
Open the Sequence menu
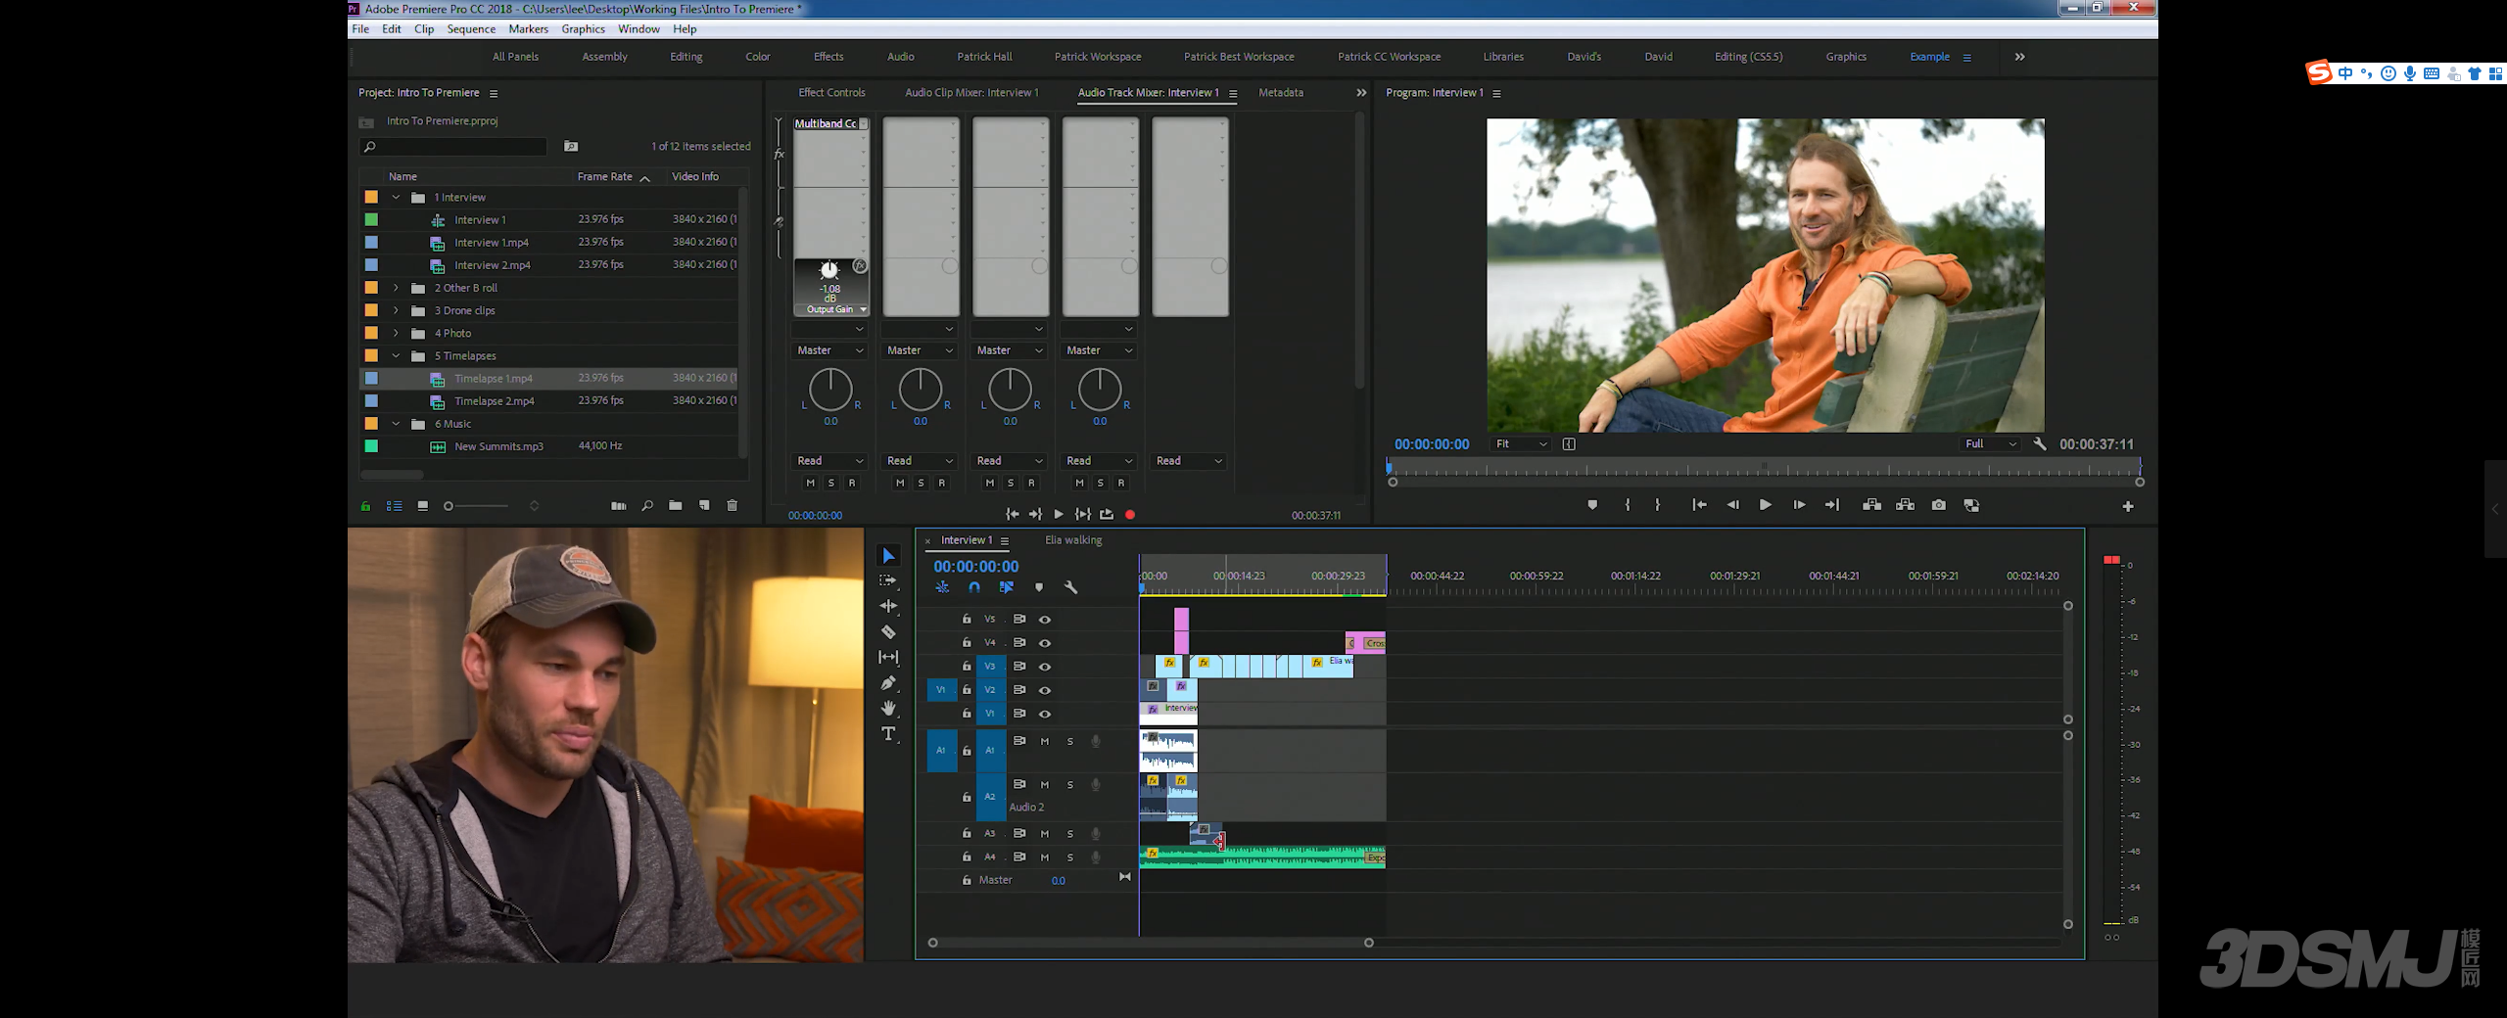point(471,29)
